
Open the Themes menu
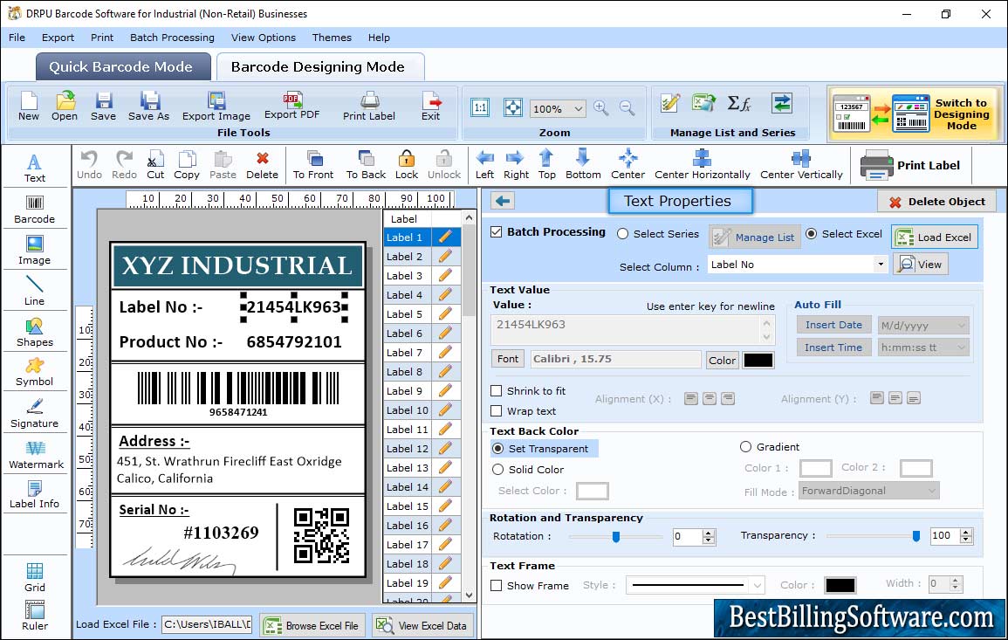[x=332, y=38]
